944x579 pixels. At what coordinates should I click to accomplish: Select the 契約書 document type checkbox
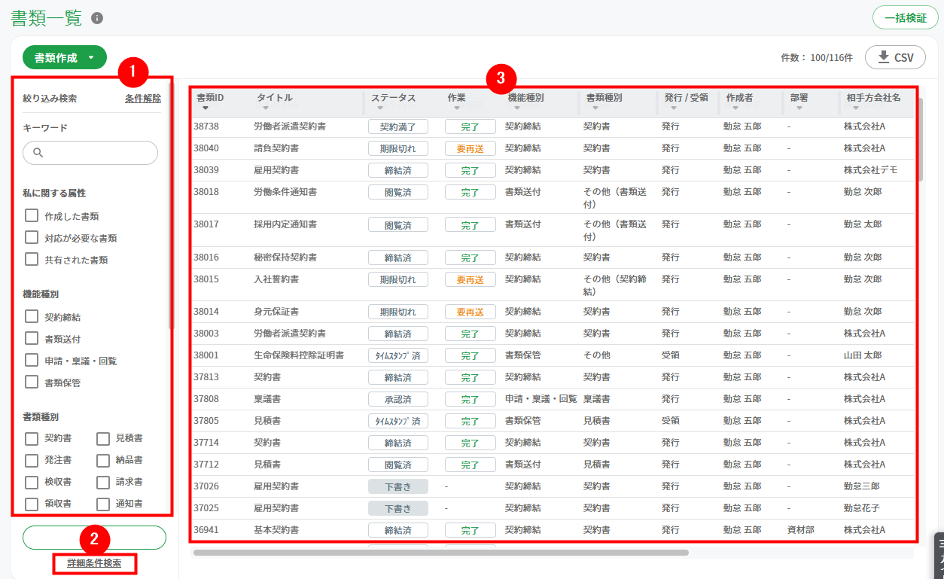click(32, 438)
